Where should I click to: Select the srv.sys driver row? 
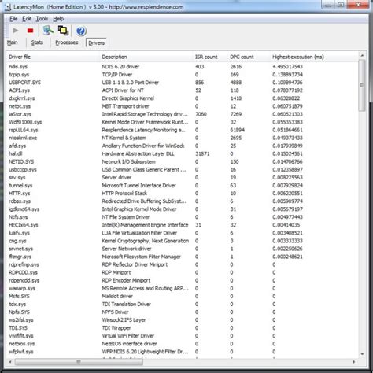(x=182, y=177)
